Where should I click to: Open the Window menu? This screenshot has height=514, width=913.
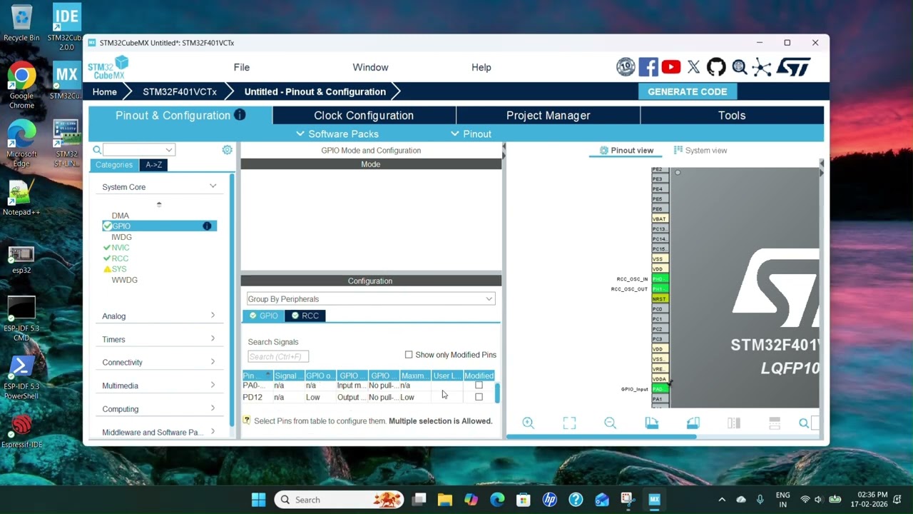coord(370,67)
